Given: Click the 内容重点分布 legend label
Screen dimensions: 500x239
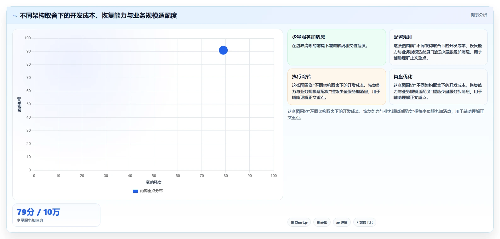Looking at the screenshot, I should coord(151,191).
